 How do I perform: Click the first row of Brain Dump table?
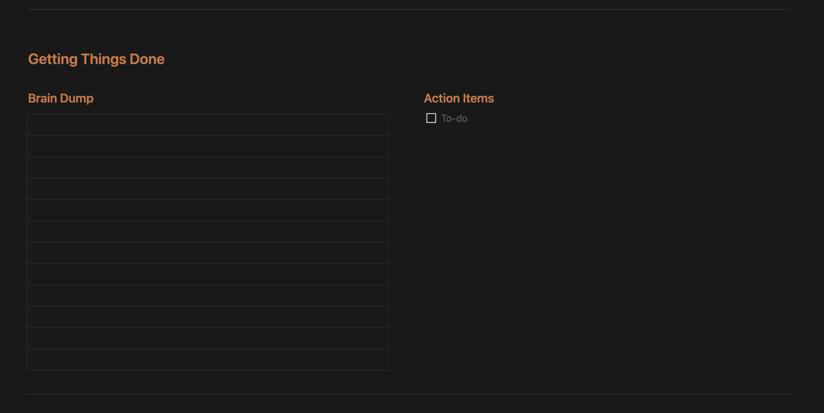tap(208, 125)
